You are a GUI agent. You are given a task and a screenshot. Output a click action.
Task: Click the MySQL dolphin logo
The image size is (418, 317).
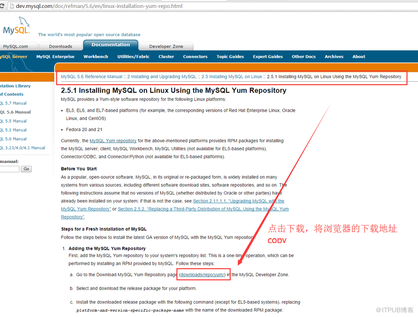[16, 25]
